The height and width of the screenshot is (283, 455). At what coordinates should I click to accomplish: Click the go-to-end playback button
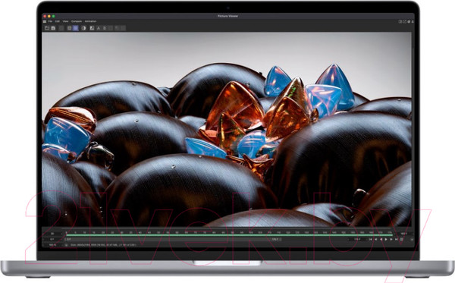coord(396,240)
